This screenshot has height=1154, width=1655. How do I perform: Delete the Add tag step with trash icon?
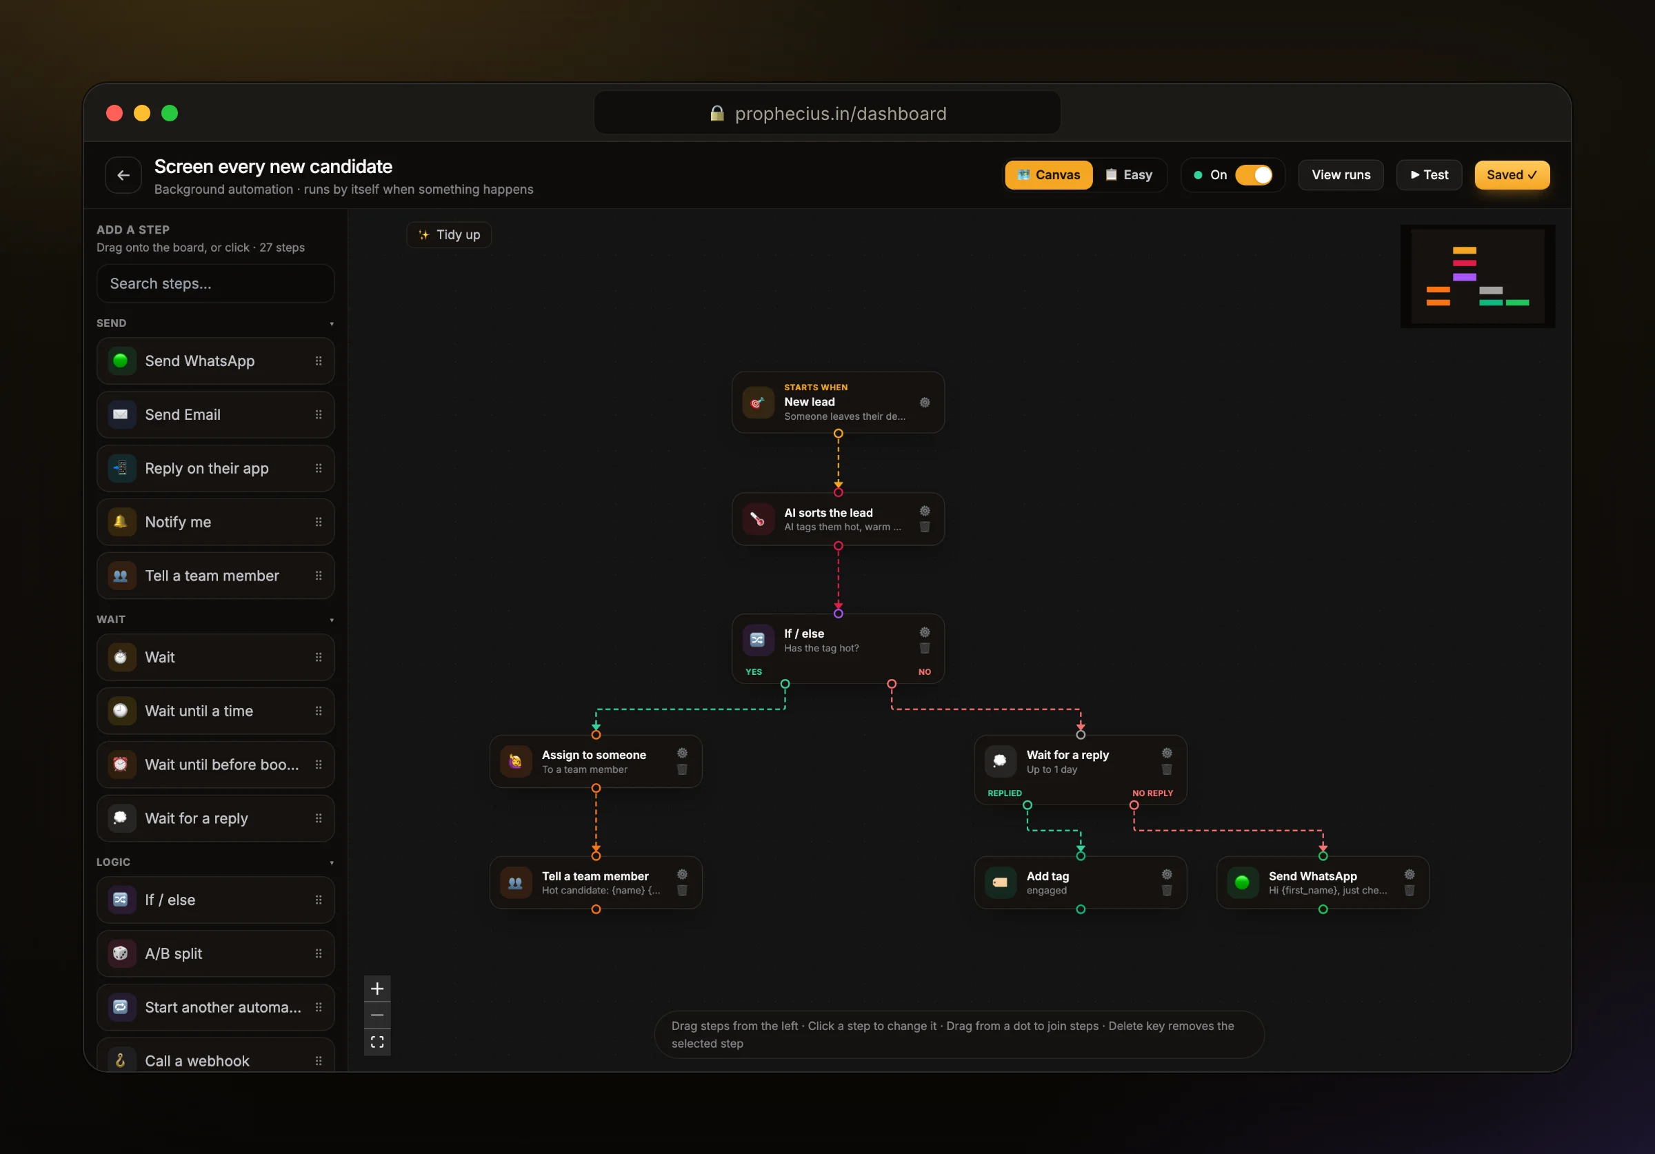[x=1167, y=890]
